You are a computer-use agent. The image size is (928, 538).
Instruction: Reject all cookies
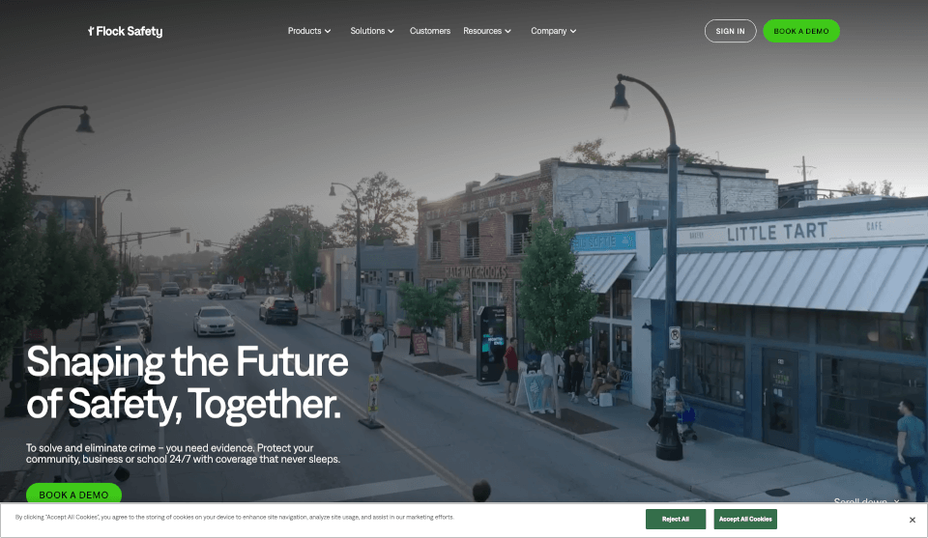click(x=676, y=519)
